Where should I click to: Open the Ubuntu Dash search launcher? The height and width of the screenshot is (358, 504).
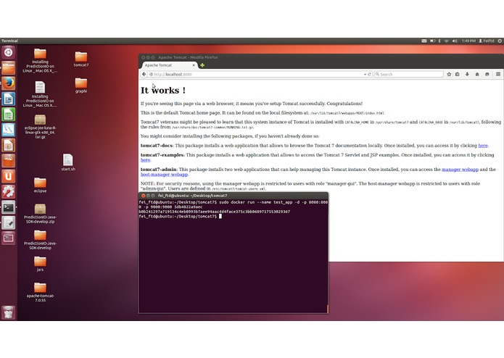(x=9, y=52)
